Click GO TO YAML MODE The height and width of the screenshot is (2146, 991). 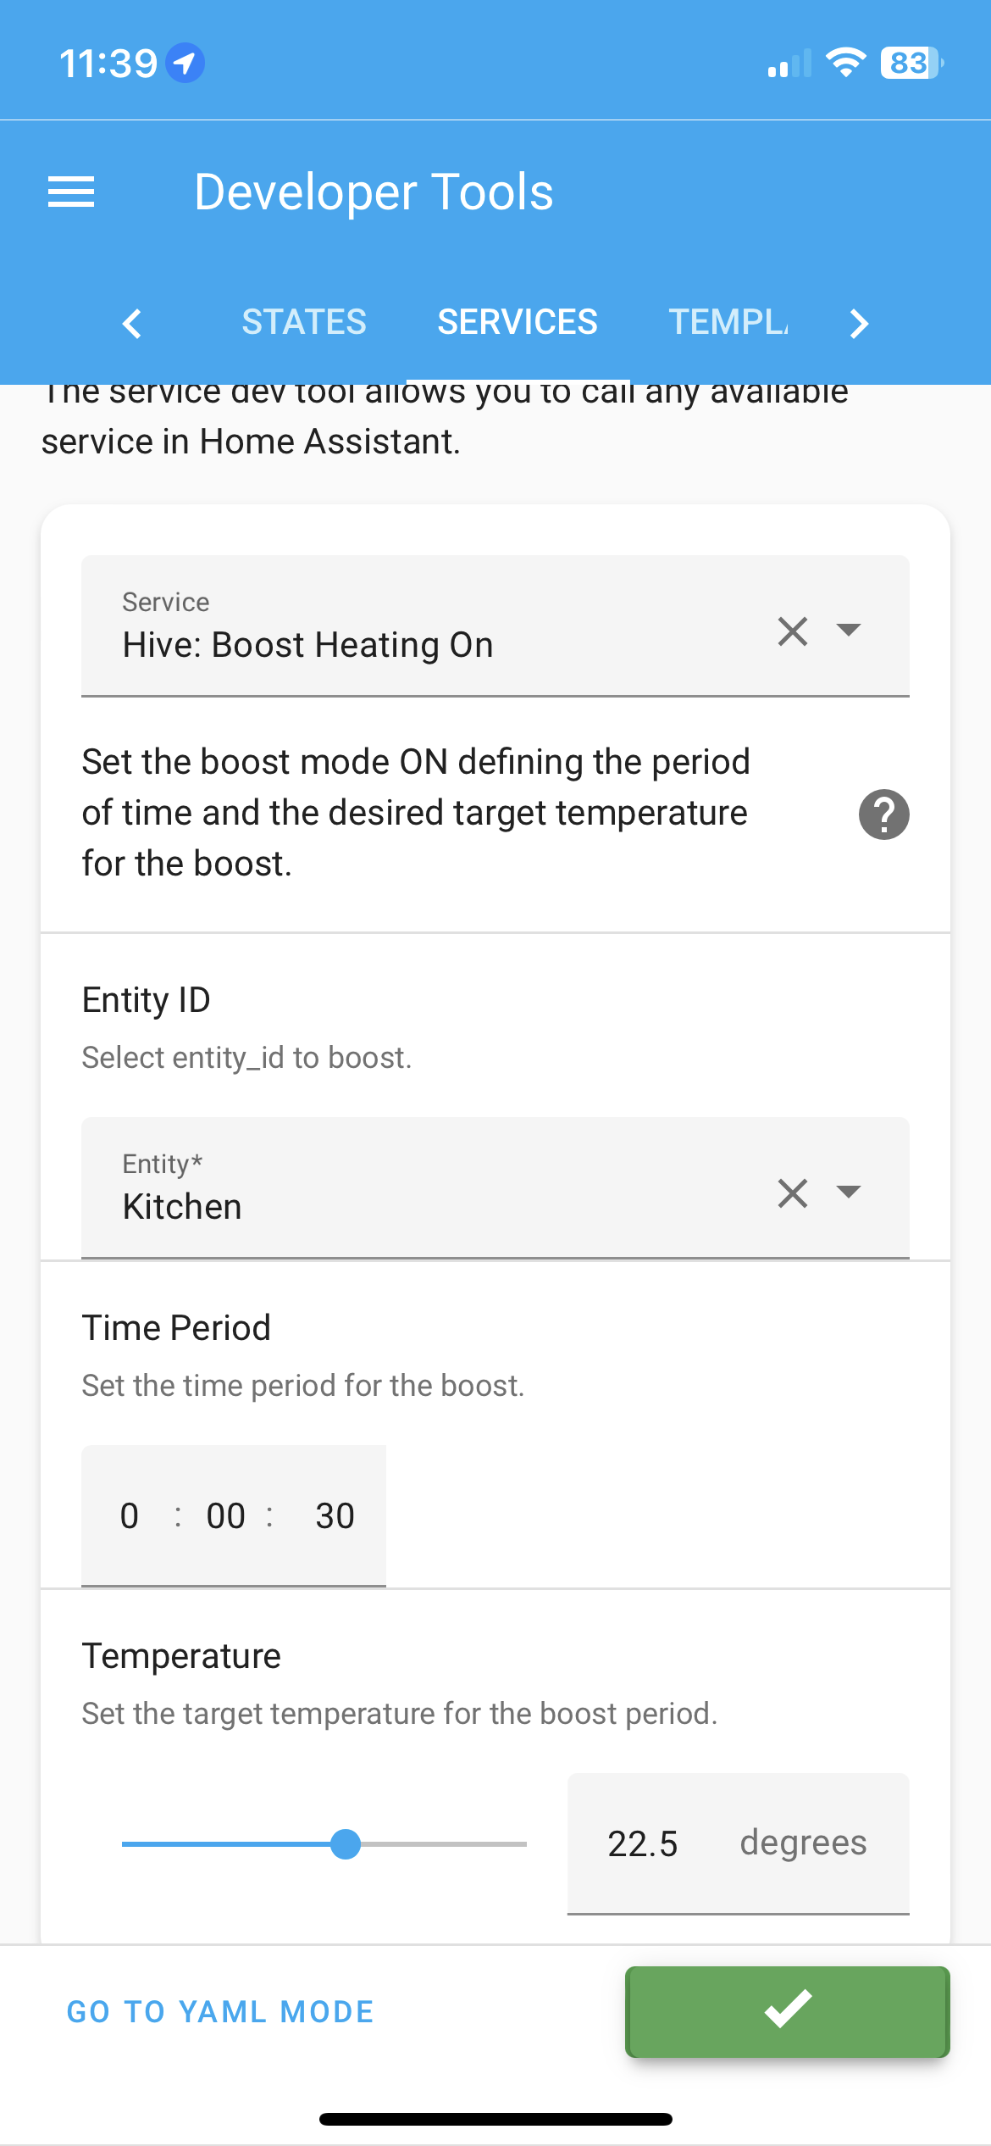click(219, 2012)
